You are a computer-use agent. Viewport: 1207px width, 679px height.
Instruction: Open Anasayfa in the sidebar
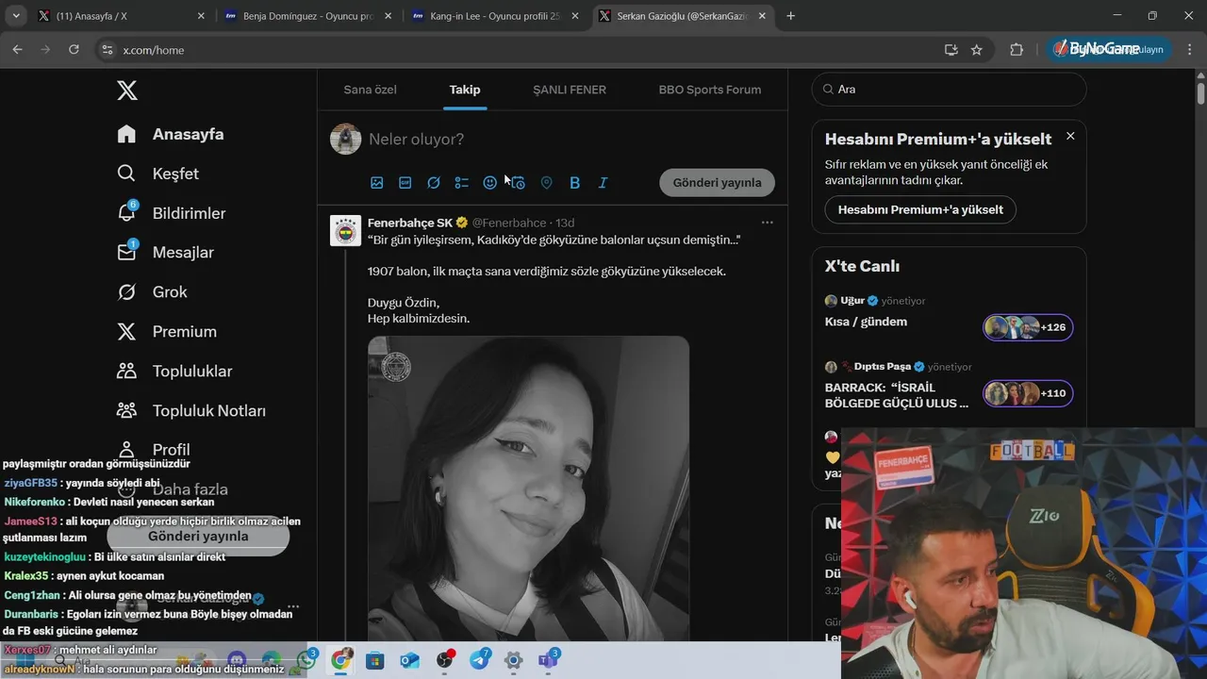tap(171, 134)
